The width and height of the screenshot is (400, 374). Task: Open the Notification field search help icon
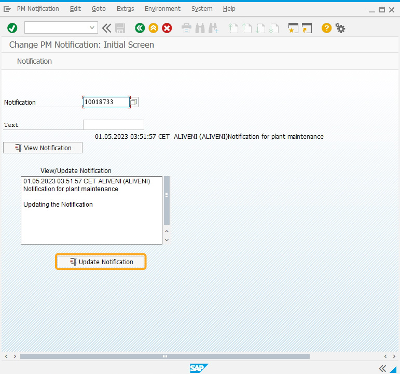(134, 102)
